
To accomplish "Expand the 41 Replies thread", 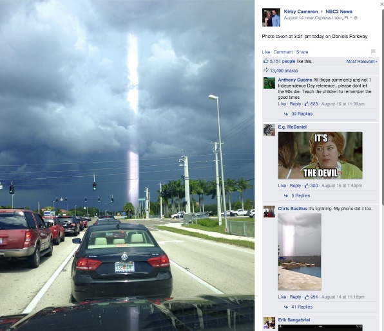I will tap(302, 307).
